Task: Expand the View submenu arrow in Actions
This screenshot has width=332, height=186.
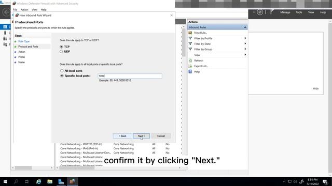Action: tap(245, 55)
